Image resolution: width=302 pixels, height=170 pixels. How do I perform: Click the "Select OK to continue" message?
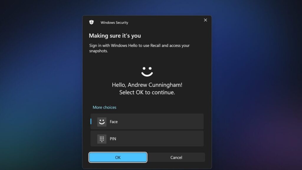147,92
